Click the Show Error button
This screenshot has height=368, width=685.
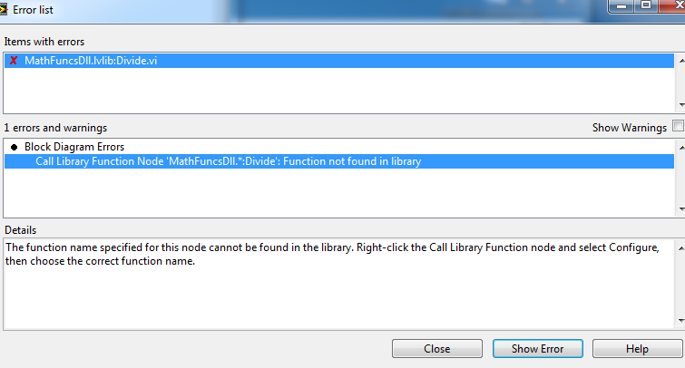(x=537, y=349)
